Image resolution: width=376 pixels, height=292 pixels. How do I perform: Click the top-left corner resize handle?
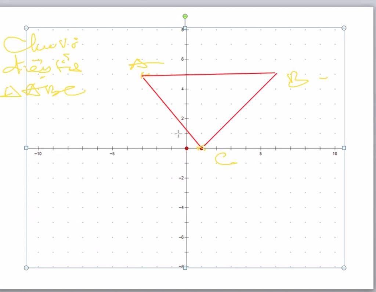(26, 28)
